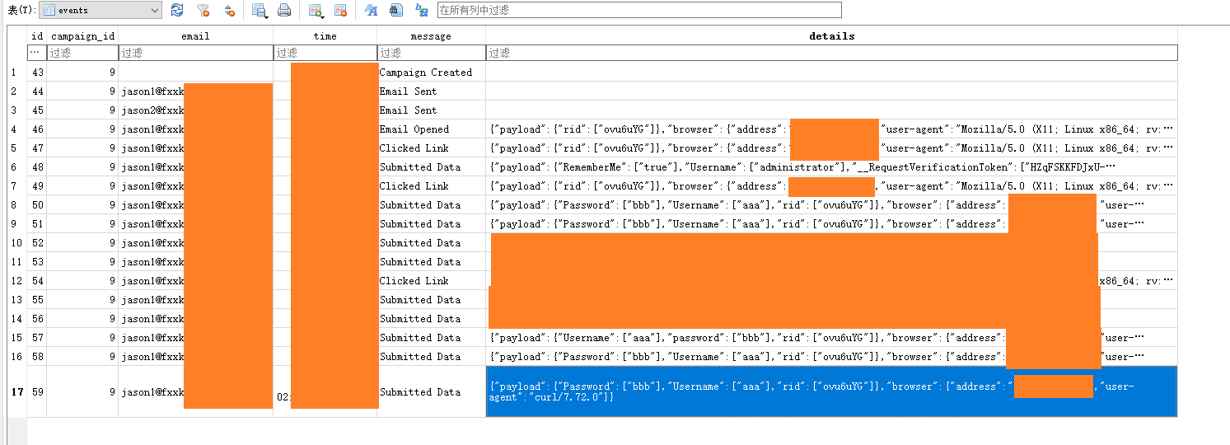Open the insert new record dropdown
Image resolution: width=1230 pixels, height=445 pixels.
tap(316, 10)
